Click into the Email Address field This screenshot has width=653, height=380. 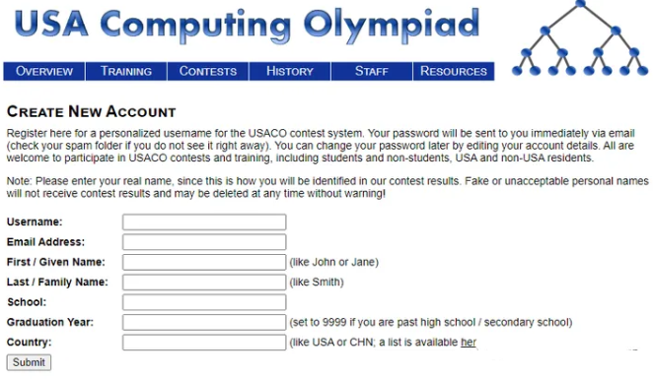click(x=204, y=242)
